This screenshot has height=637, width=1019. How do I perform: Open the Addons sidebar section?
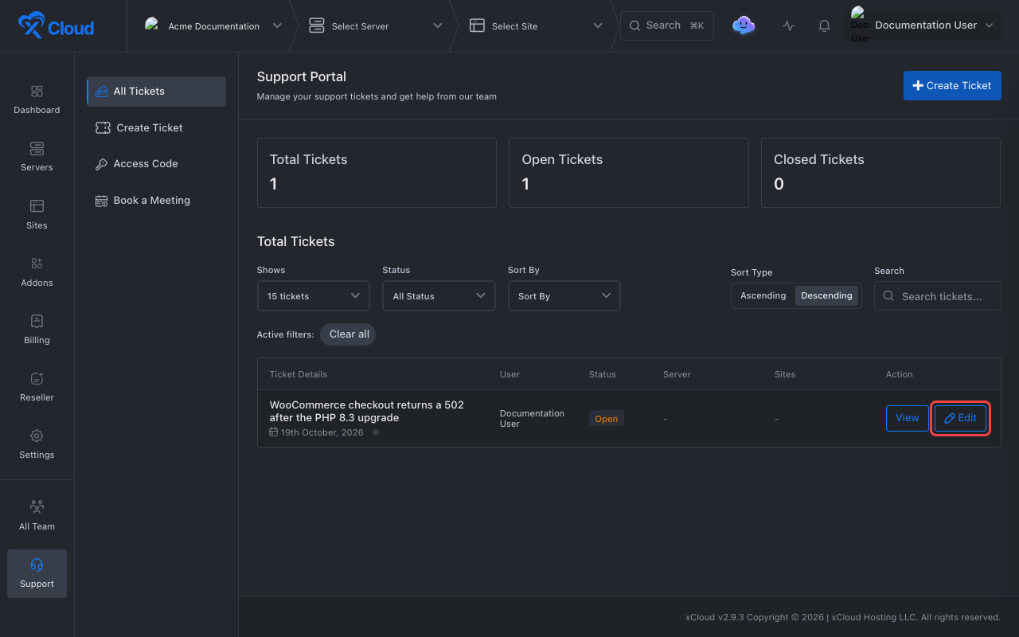[x=37, y=272]
